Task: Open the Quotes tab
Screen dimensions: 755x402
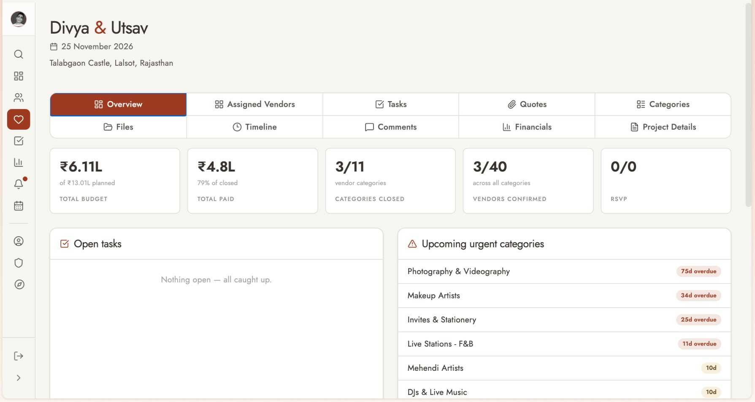Action: click(527, 104)
